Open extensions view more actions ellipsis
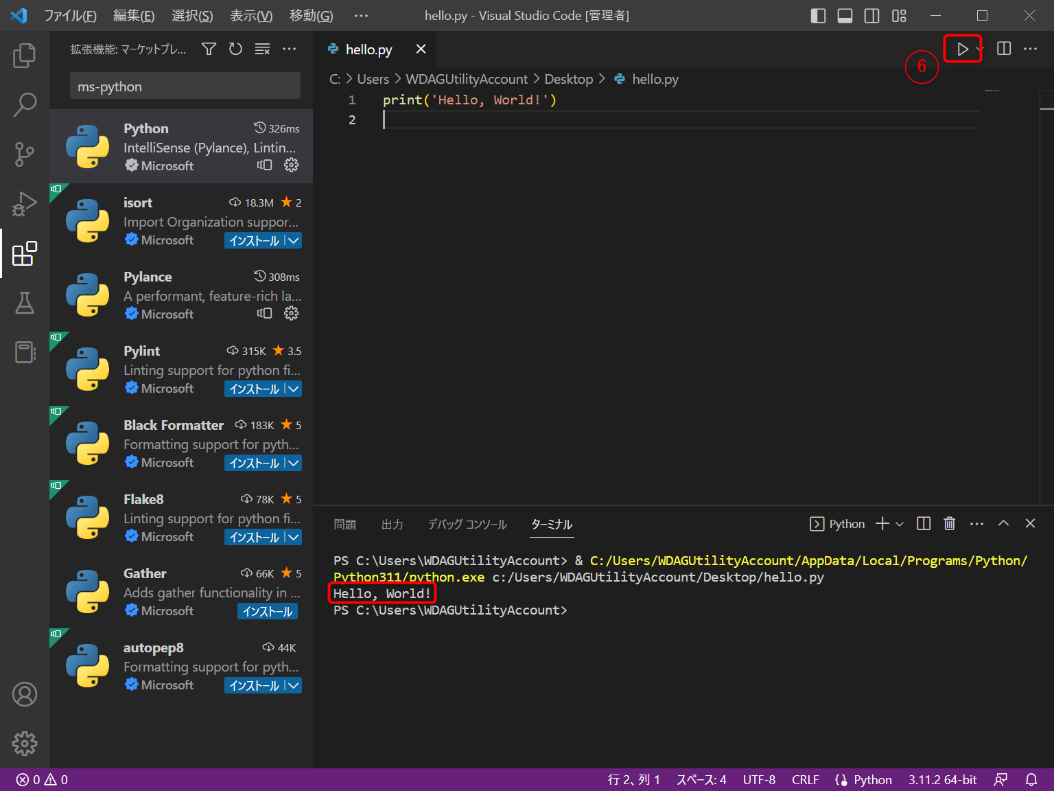Screen dimensions: 1054x791 (290, 49)
